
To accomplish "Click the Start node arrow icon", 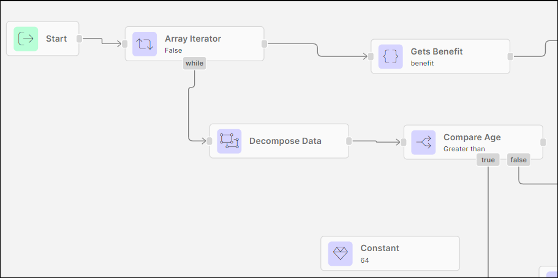I will [26, 39].
